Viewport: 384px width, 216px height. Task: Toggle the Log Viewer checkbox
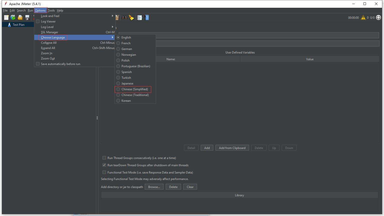pos(38,21)
